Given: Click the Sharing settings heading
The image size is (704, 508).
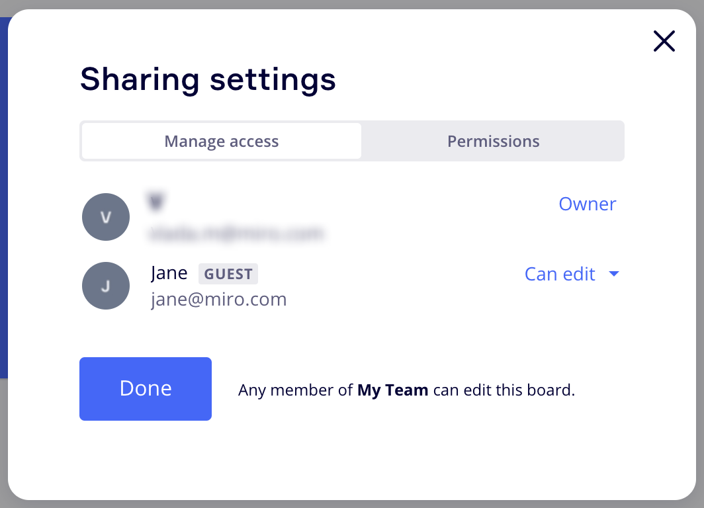Looking at the screenshot, I should [x=208, y=79].
